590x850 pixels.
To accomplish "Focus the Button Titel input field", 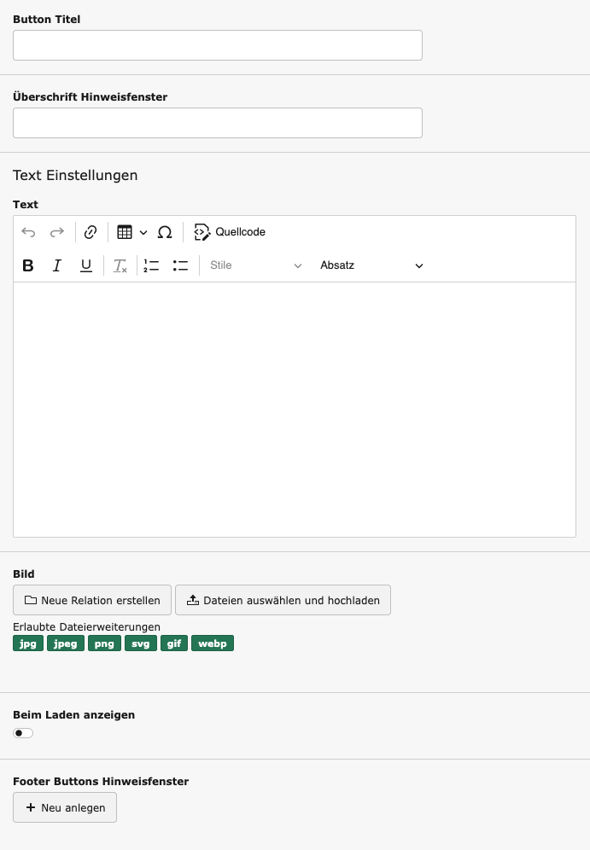I will (218, 45).
